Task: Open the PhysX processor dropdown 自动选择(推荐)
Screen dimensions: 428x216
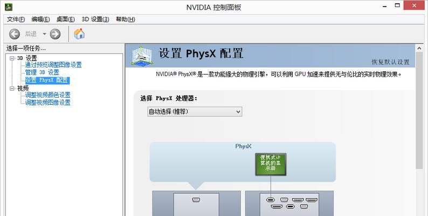Action: coord(195,112)
